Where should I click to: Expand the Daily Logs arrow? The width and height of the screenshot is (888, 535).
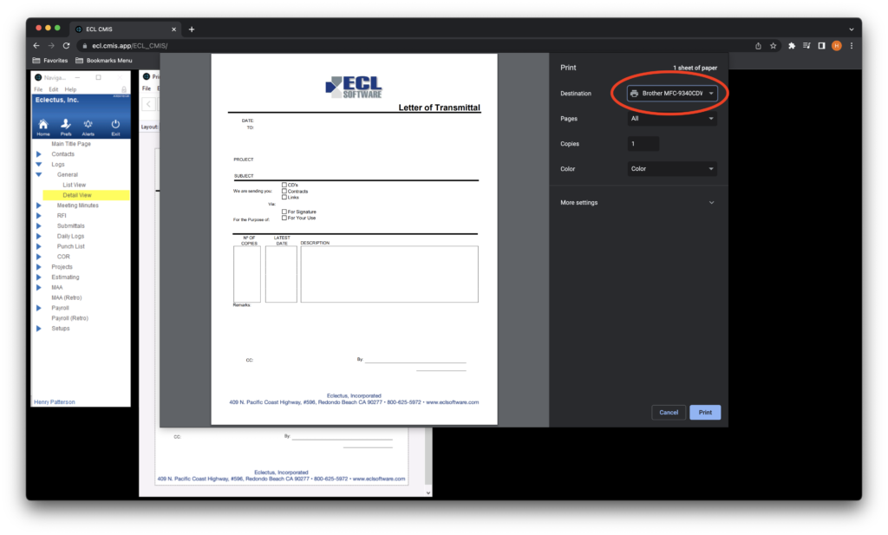(38, 236)
